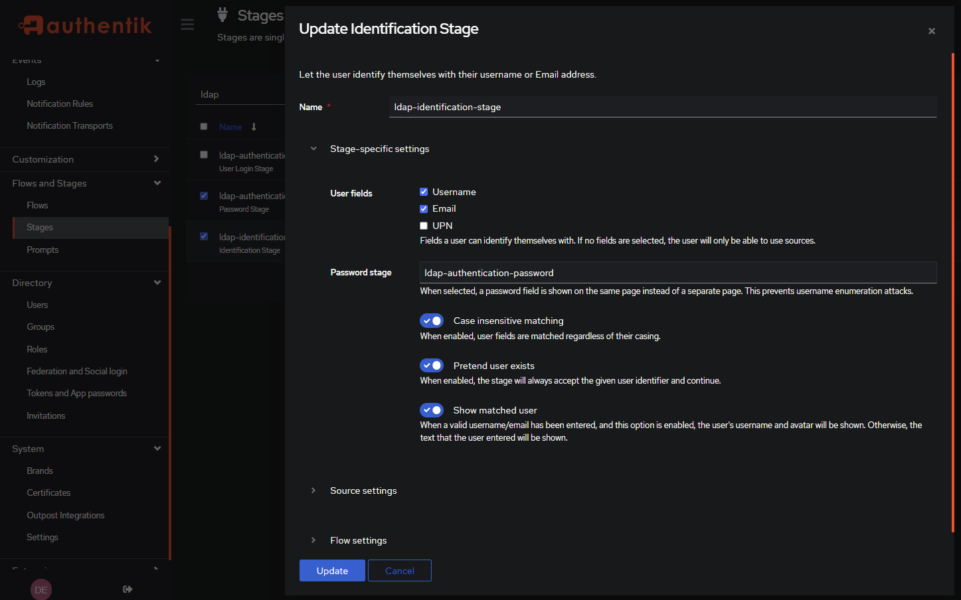Image resolution: width=961 pixels, height=600 pixels.
Task: Open the DE user avatar
Action: (x=41, y=589)
